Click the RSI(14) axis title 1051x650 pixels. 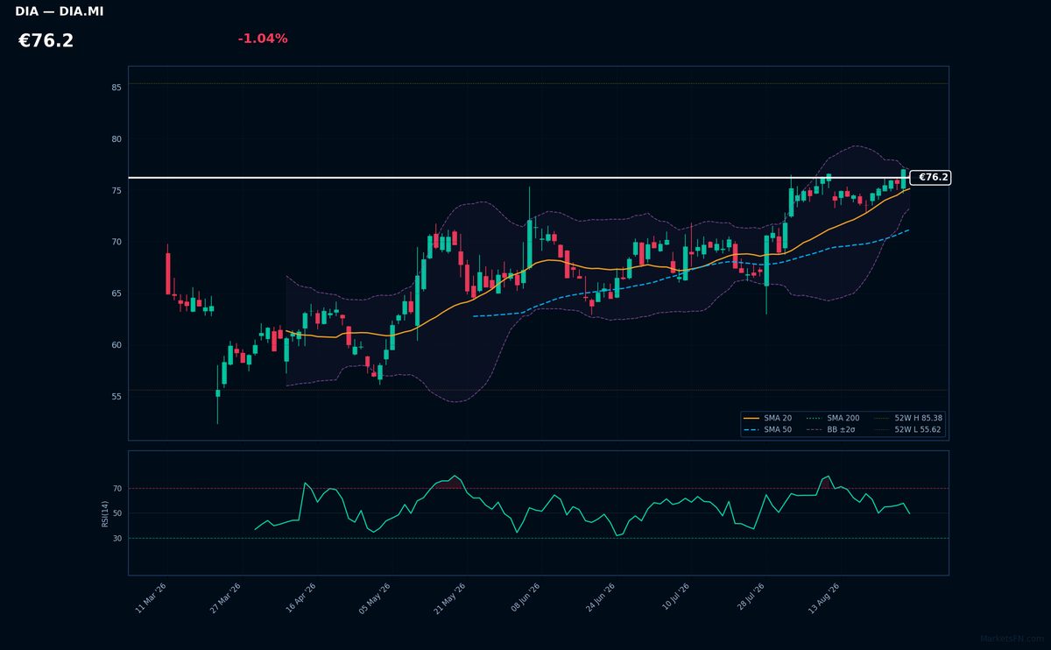tap(105, 513)
